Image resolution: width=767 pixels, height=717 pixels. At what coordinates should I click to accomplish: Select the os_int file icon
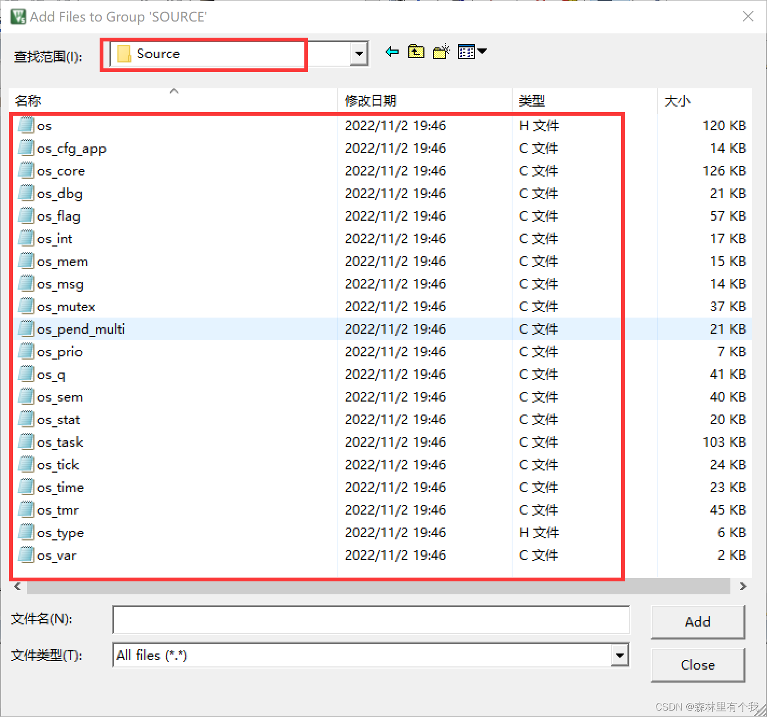(x=26, y=238)
